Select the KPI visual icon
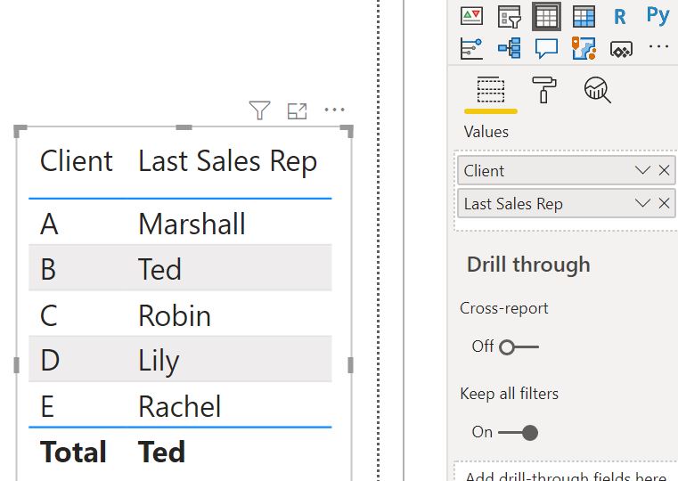Viewport: 678px width, 481px height. [x=471, y=16]
